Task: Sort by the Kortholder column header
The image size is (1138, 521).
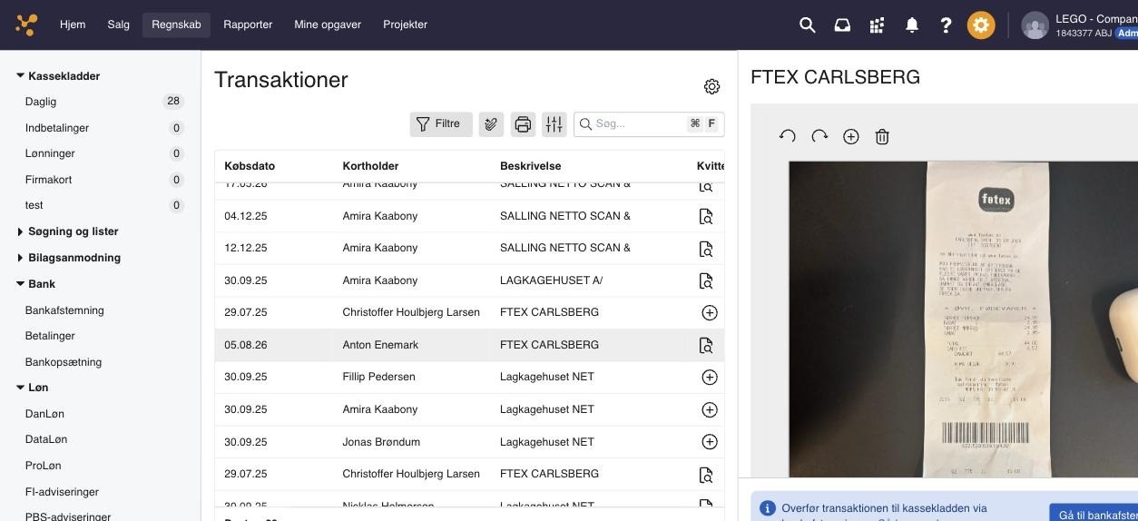Action: pyautogui.click(x=370, y=166)
